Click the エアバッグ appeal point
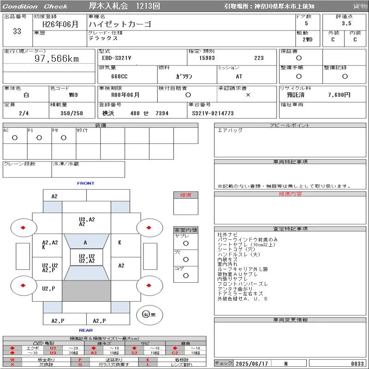Screen dimensions: 369x369 coord(230,130)
